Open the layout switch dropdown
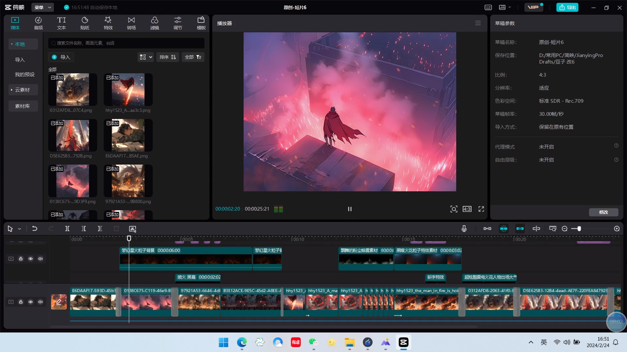 505,7
